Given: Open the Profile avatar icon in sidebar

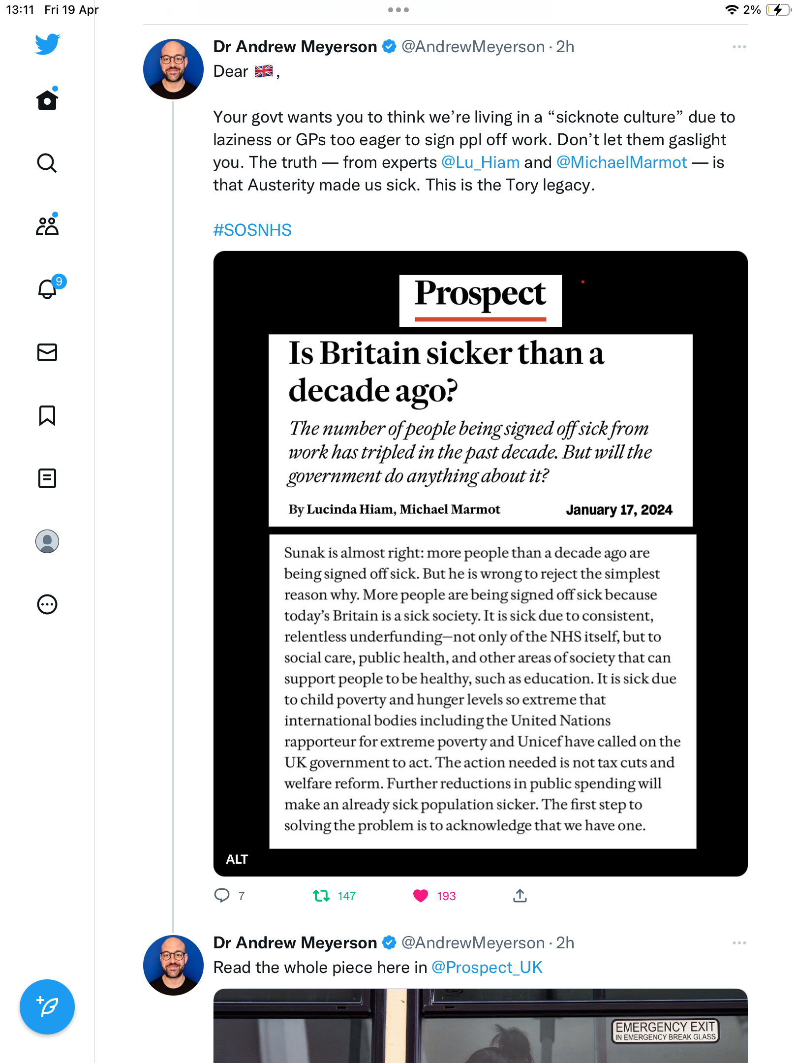Looking at the screenshot, I should 47,541.
